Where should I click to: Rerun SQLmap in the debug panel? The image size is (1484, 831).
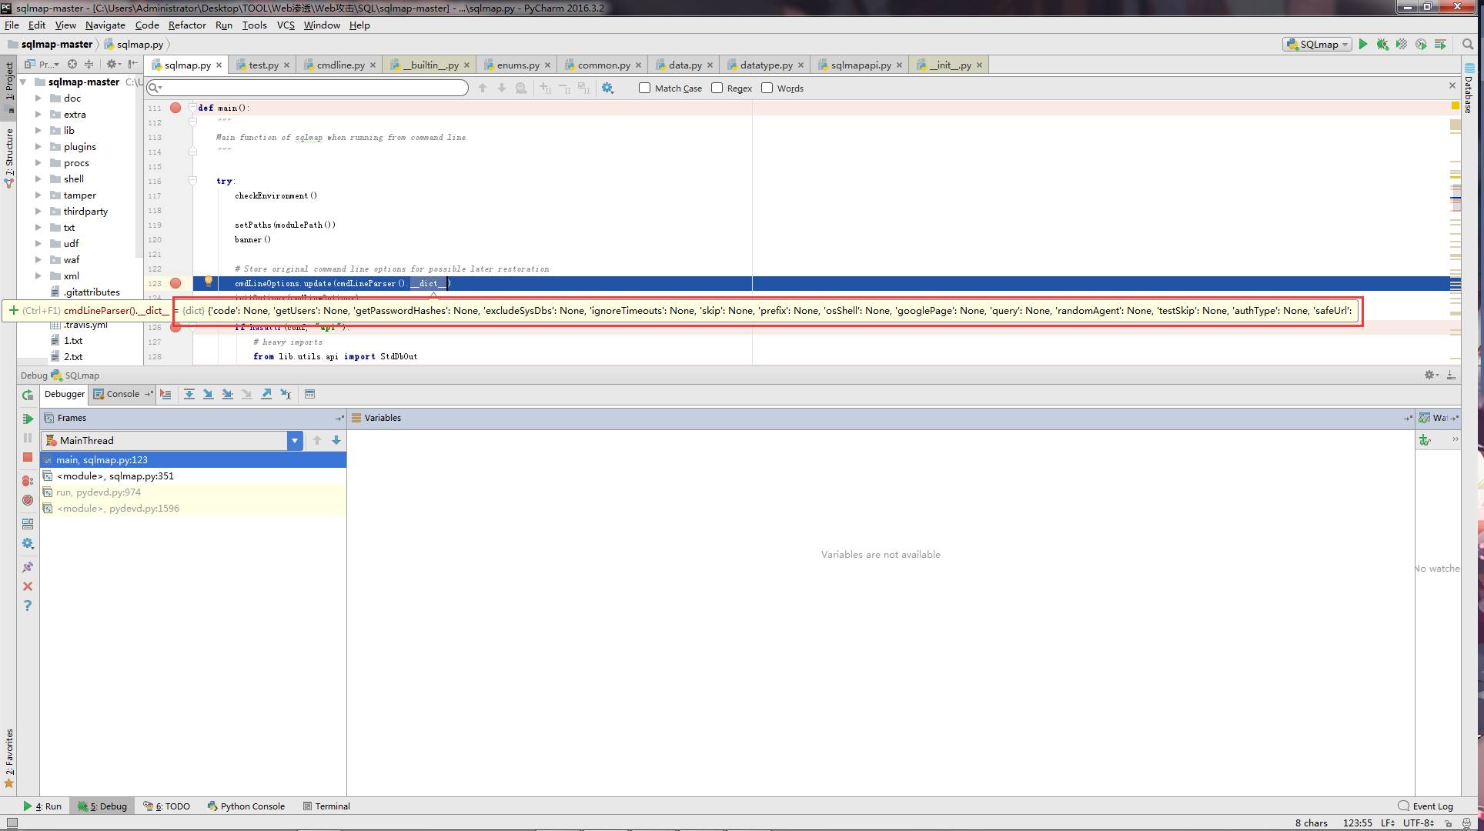[28, 395]
